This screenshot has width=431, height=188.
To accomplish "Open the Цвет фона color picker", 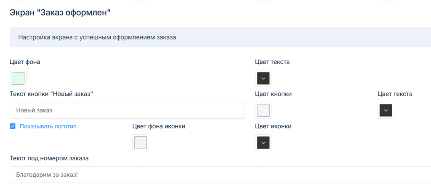I will (x=18, y=78).
